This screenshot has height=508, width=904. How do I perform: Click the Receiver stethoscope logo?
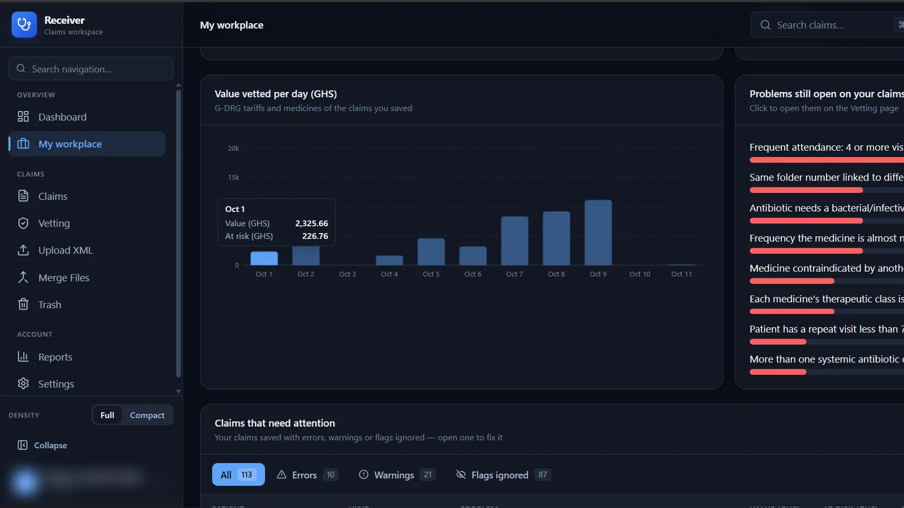tap(24, 25)
